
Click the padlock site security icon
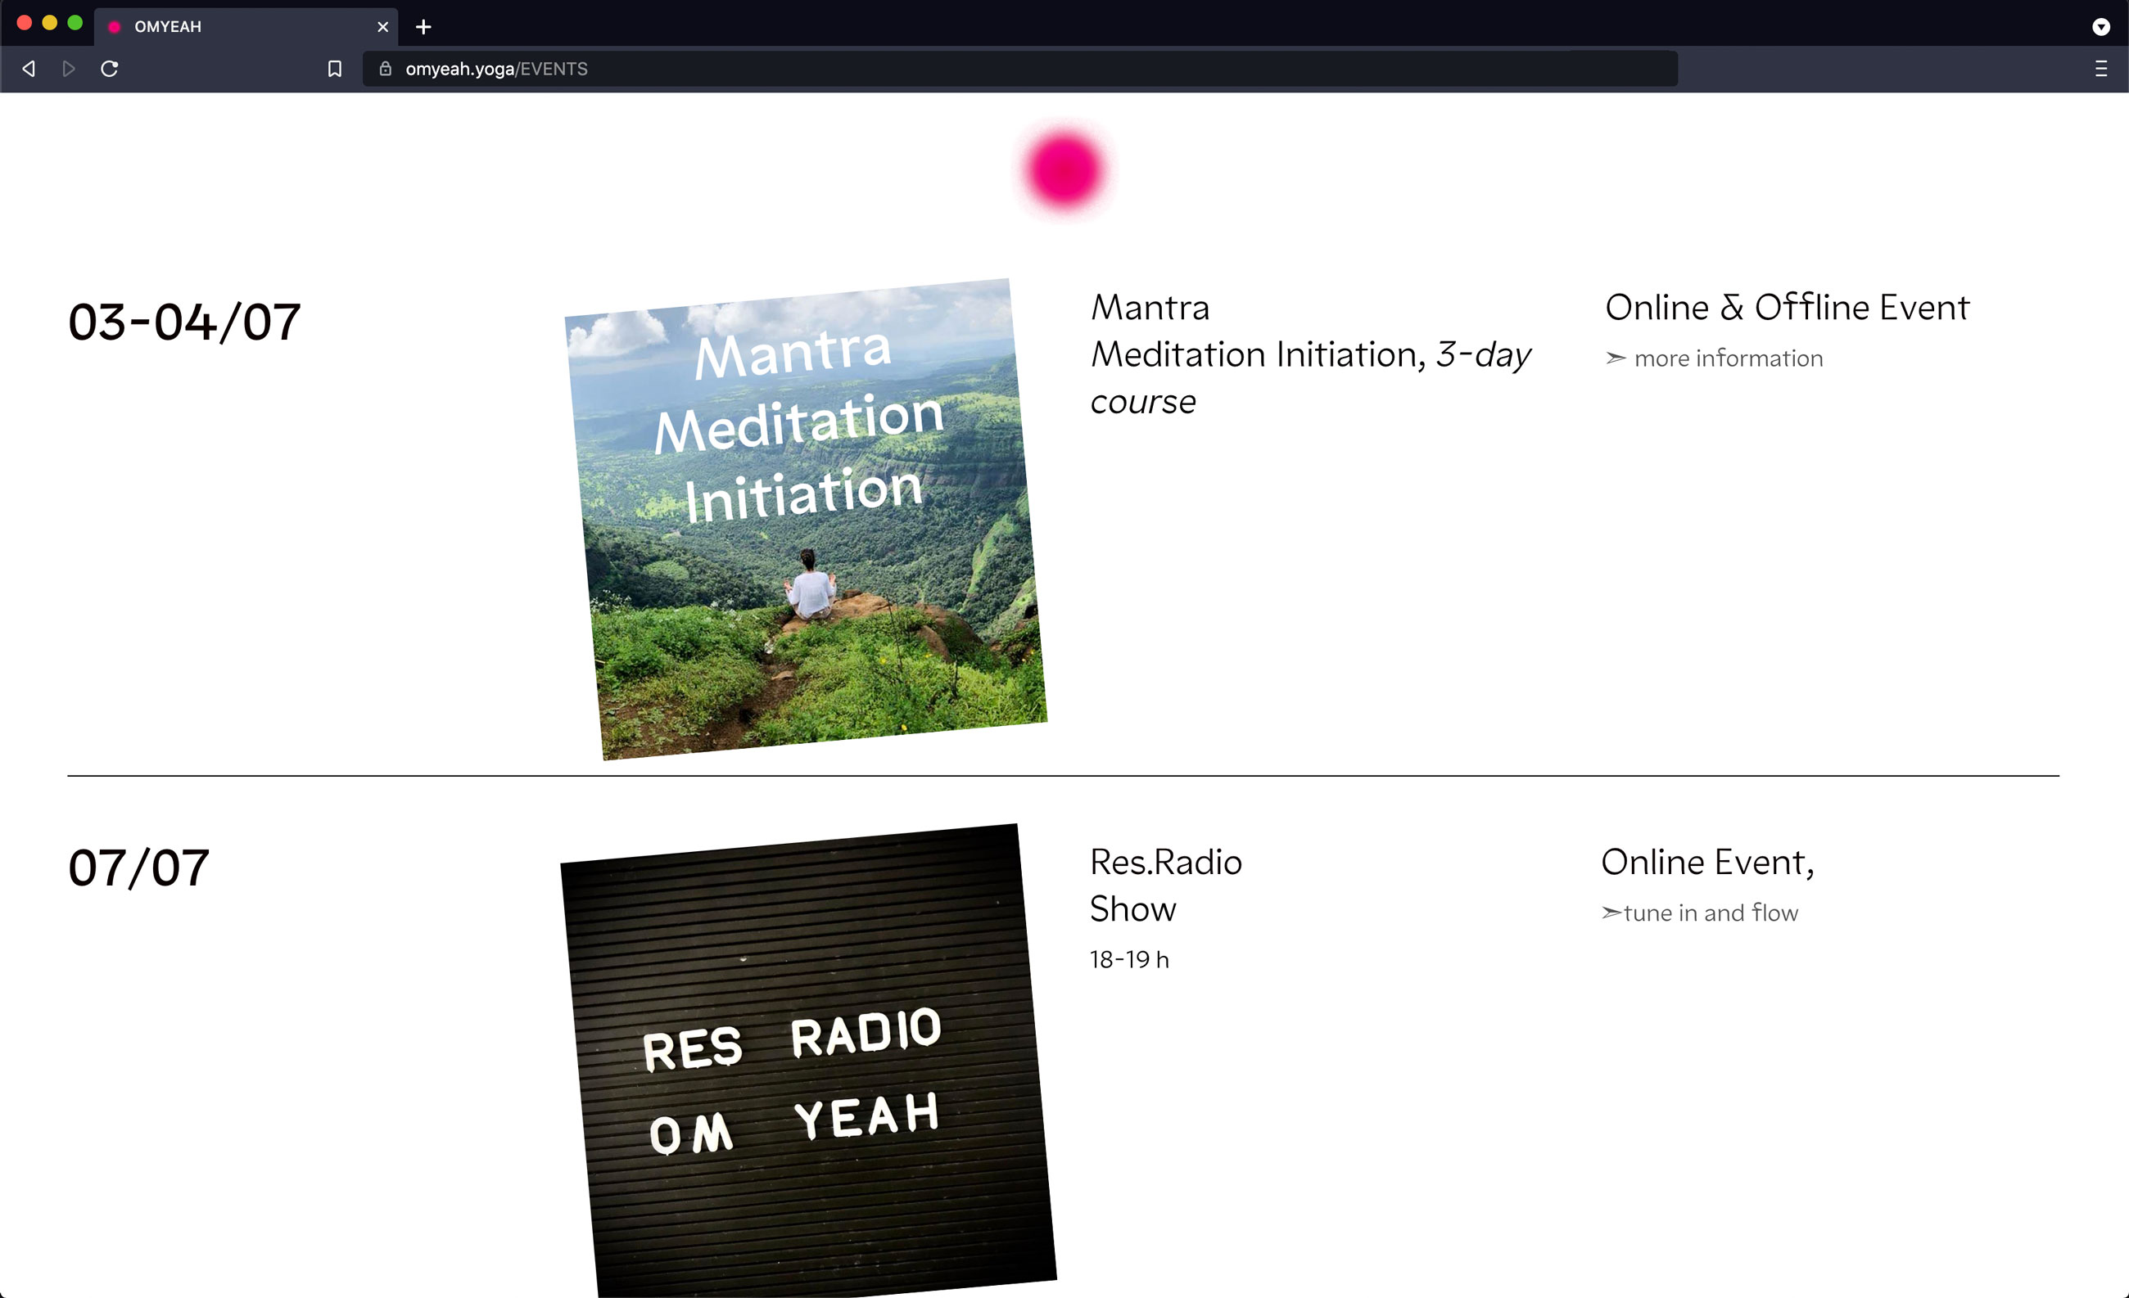click(386, 69)
